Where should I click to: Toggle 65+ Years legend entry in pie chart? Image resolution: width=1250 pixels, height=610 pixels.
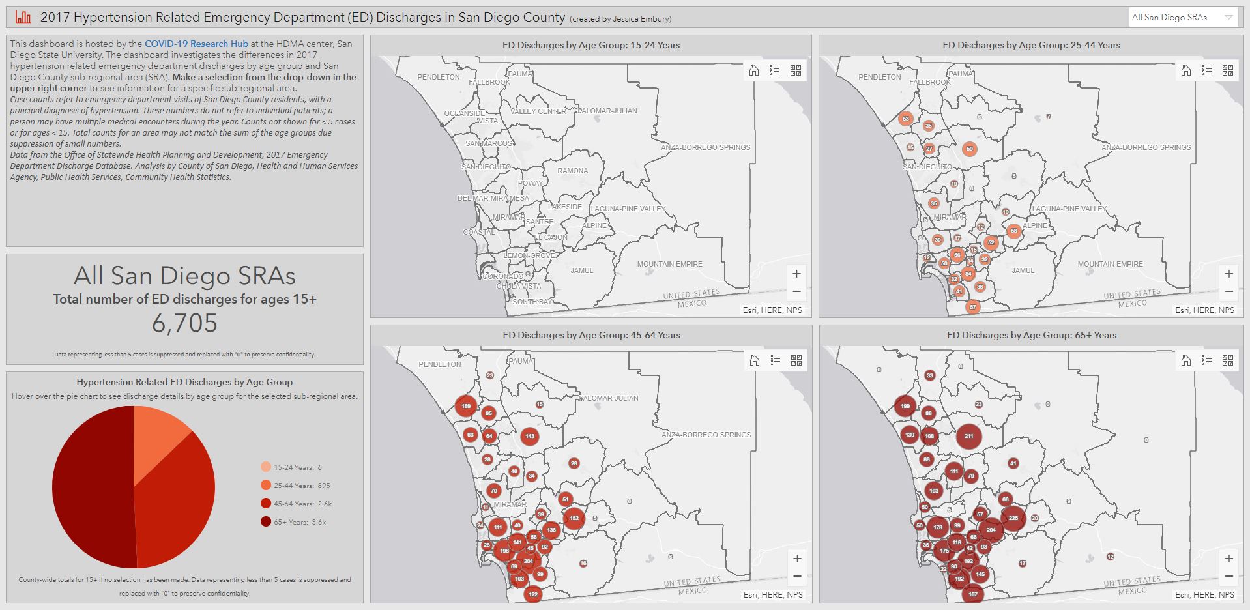pos(293,522)
